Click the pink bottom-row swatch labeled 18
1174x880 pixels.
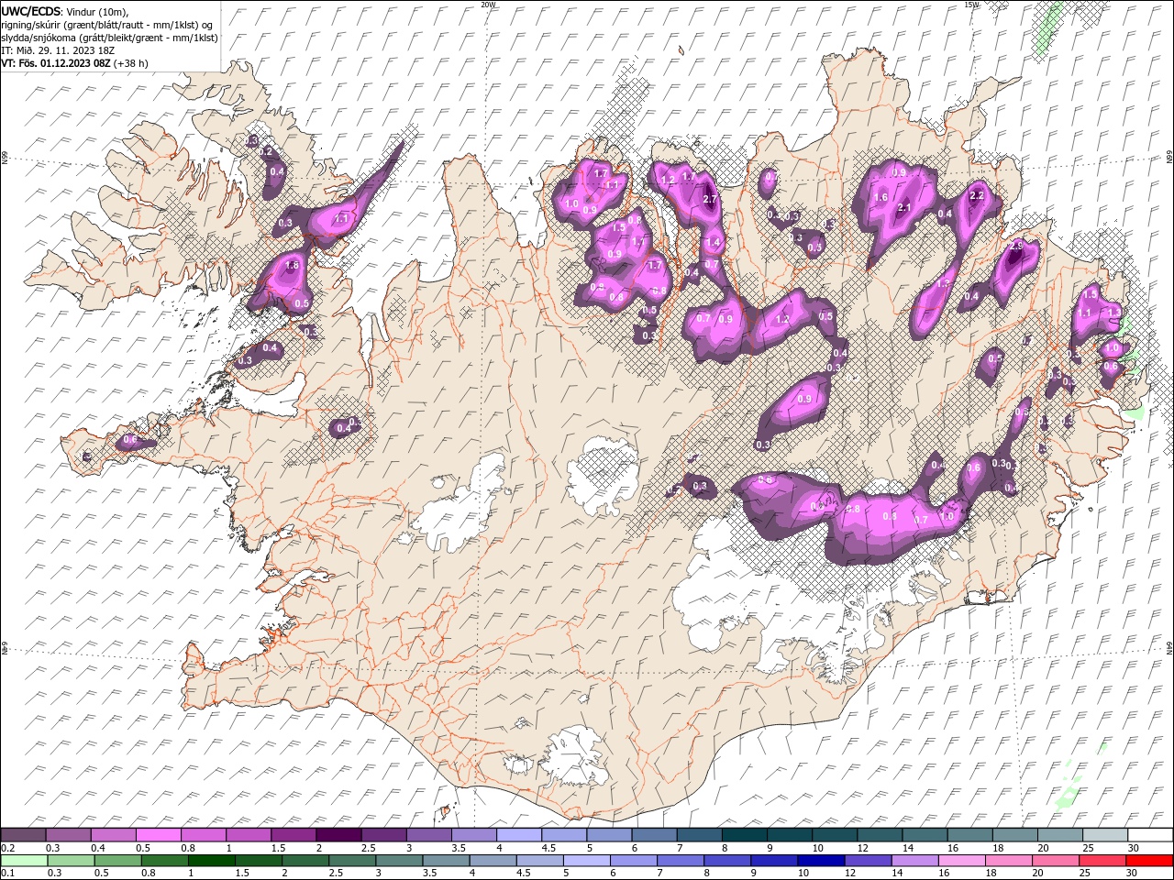tap(1007, 861)
